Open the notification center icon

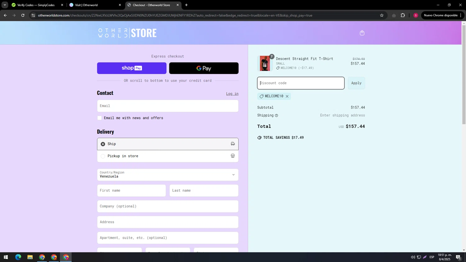click(458, 257)
